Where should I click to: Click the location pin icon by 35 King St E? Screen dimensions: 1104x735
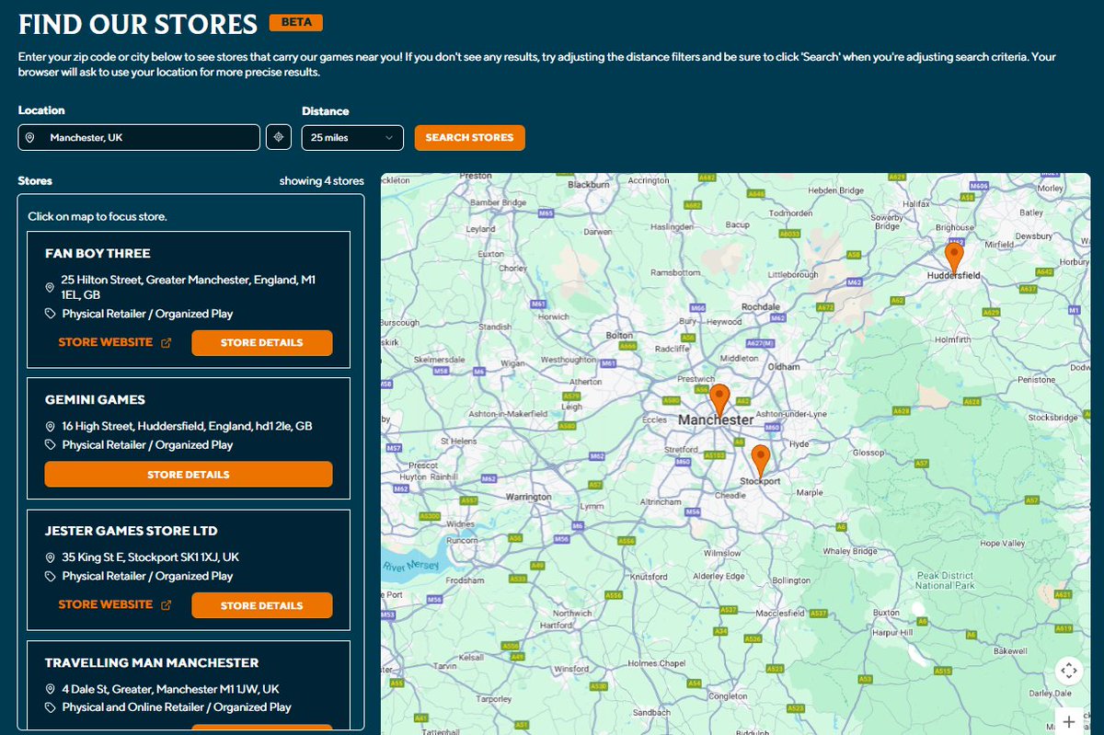click(50, 558)
